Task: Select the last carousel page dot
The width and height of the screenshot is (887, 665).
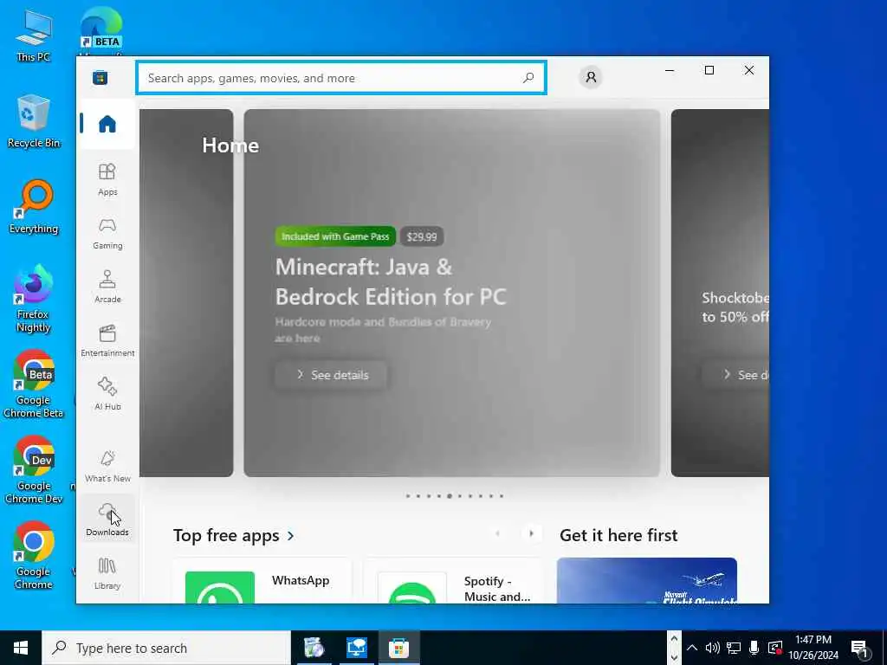Action: pyautogui.click(x=502, y=496)
